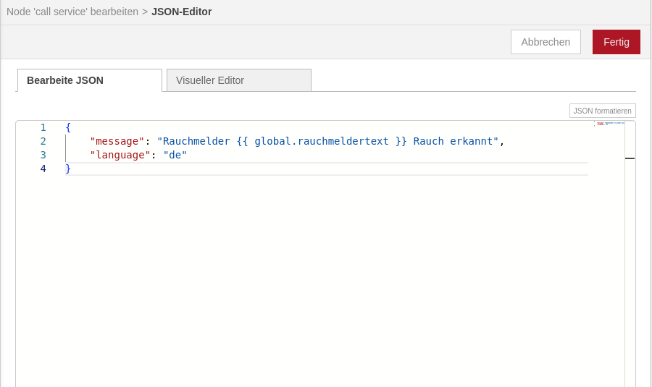The image size is (652, 387).
Task: Click inside the Rauchmelder message string
Action: tap(327, 141)
